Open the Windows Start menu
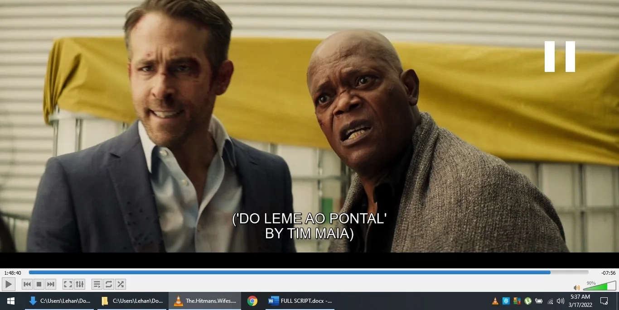The height and width of the screenshot is (310, 619). pos(10,301)
